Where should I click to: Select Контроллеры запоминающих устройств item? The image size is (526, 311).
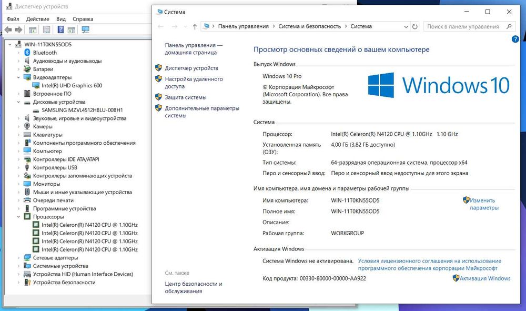click(x=83, y=176)
